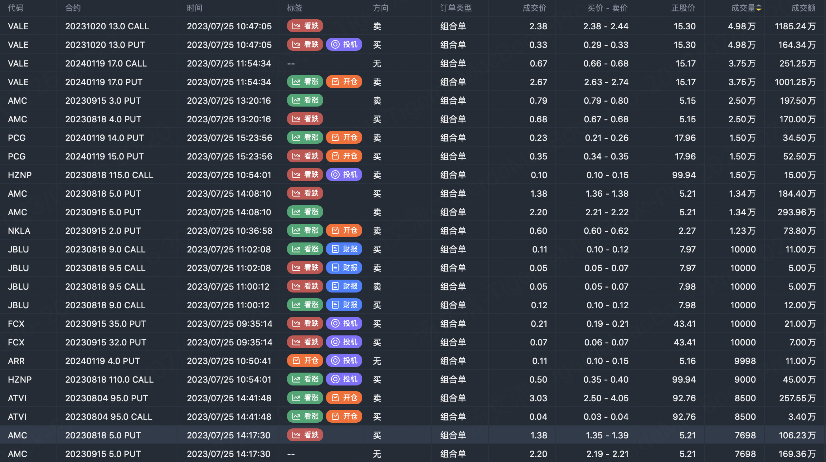
Task: Click turnover value 106.23万
Action: pyautogui.click(x=797, y=435)
